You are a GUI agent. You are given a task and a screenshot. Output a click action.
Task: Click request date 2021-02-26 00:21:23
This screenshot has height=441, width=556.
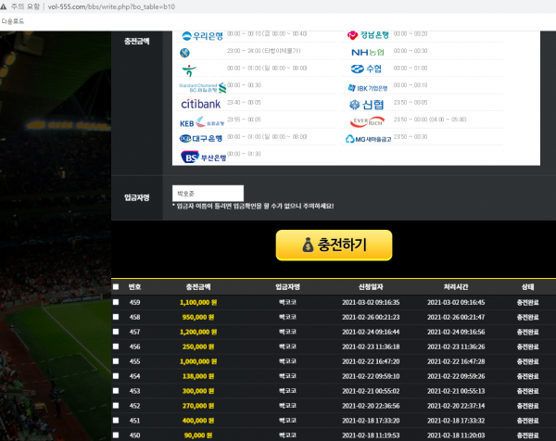pos(371,317)
